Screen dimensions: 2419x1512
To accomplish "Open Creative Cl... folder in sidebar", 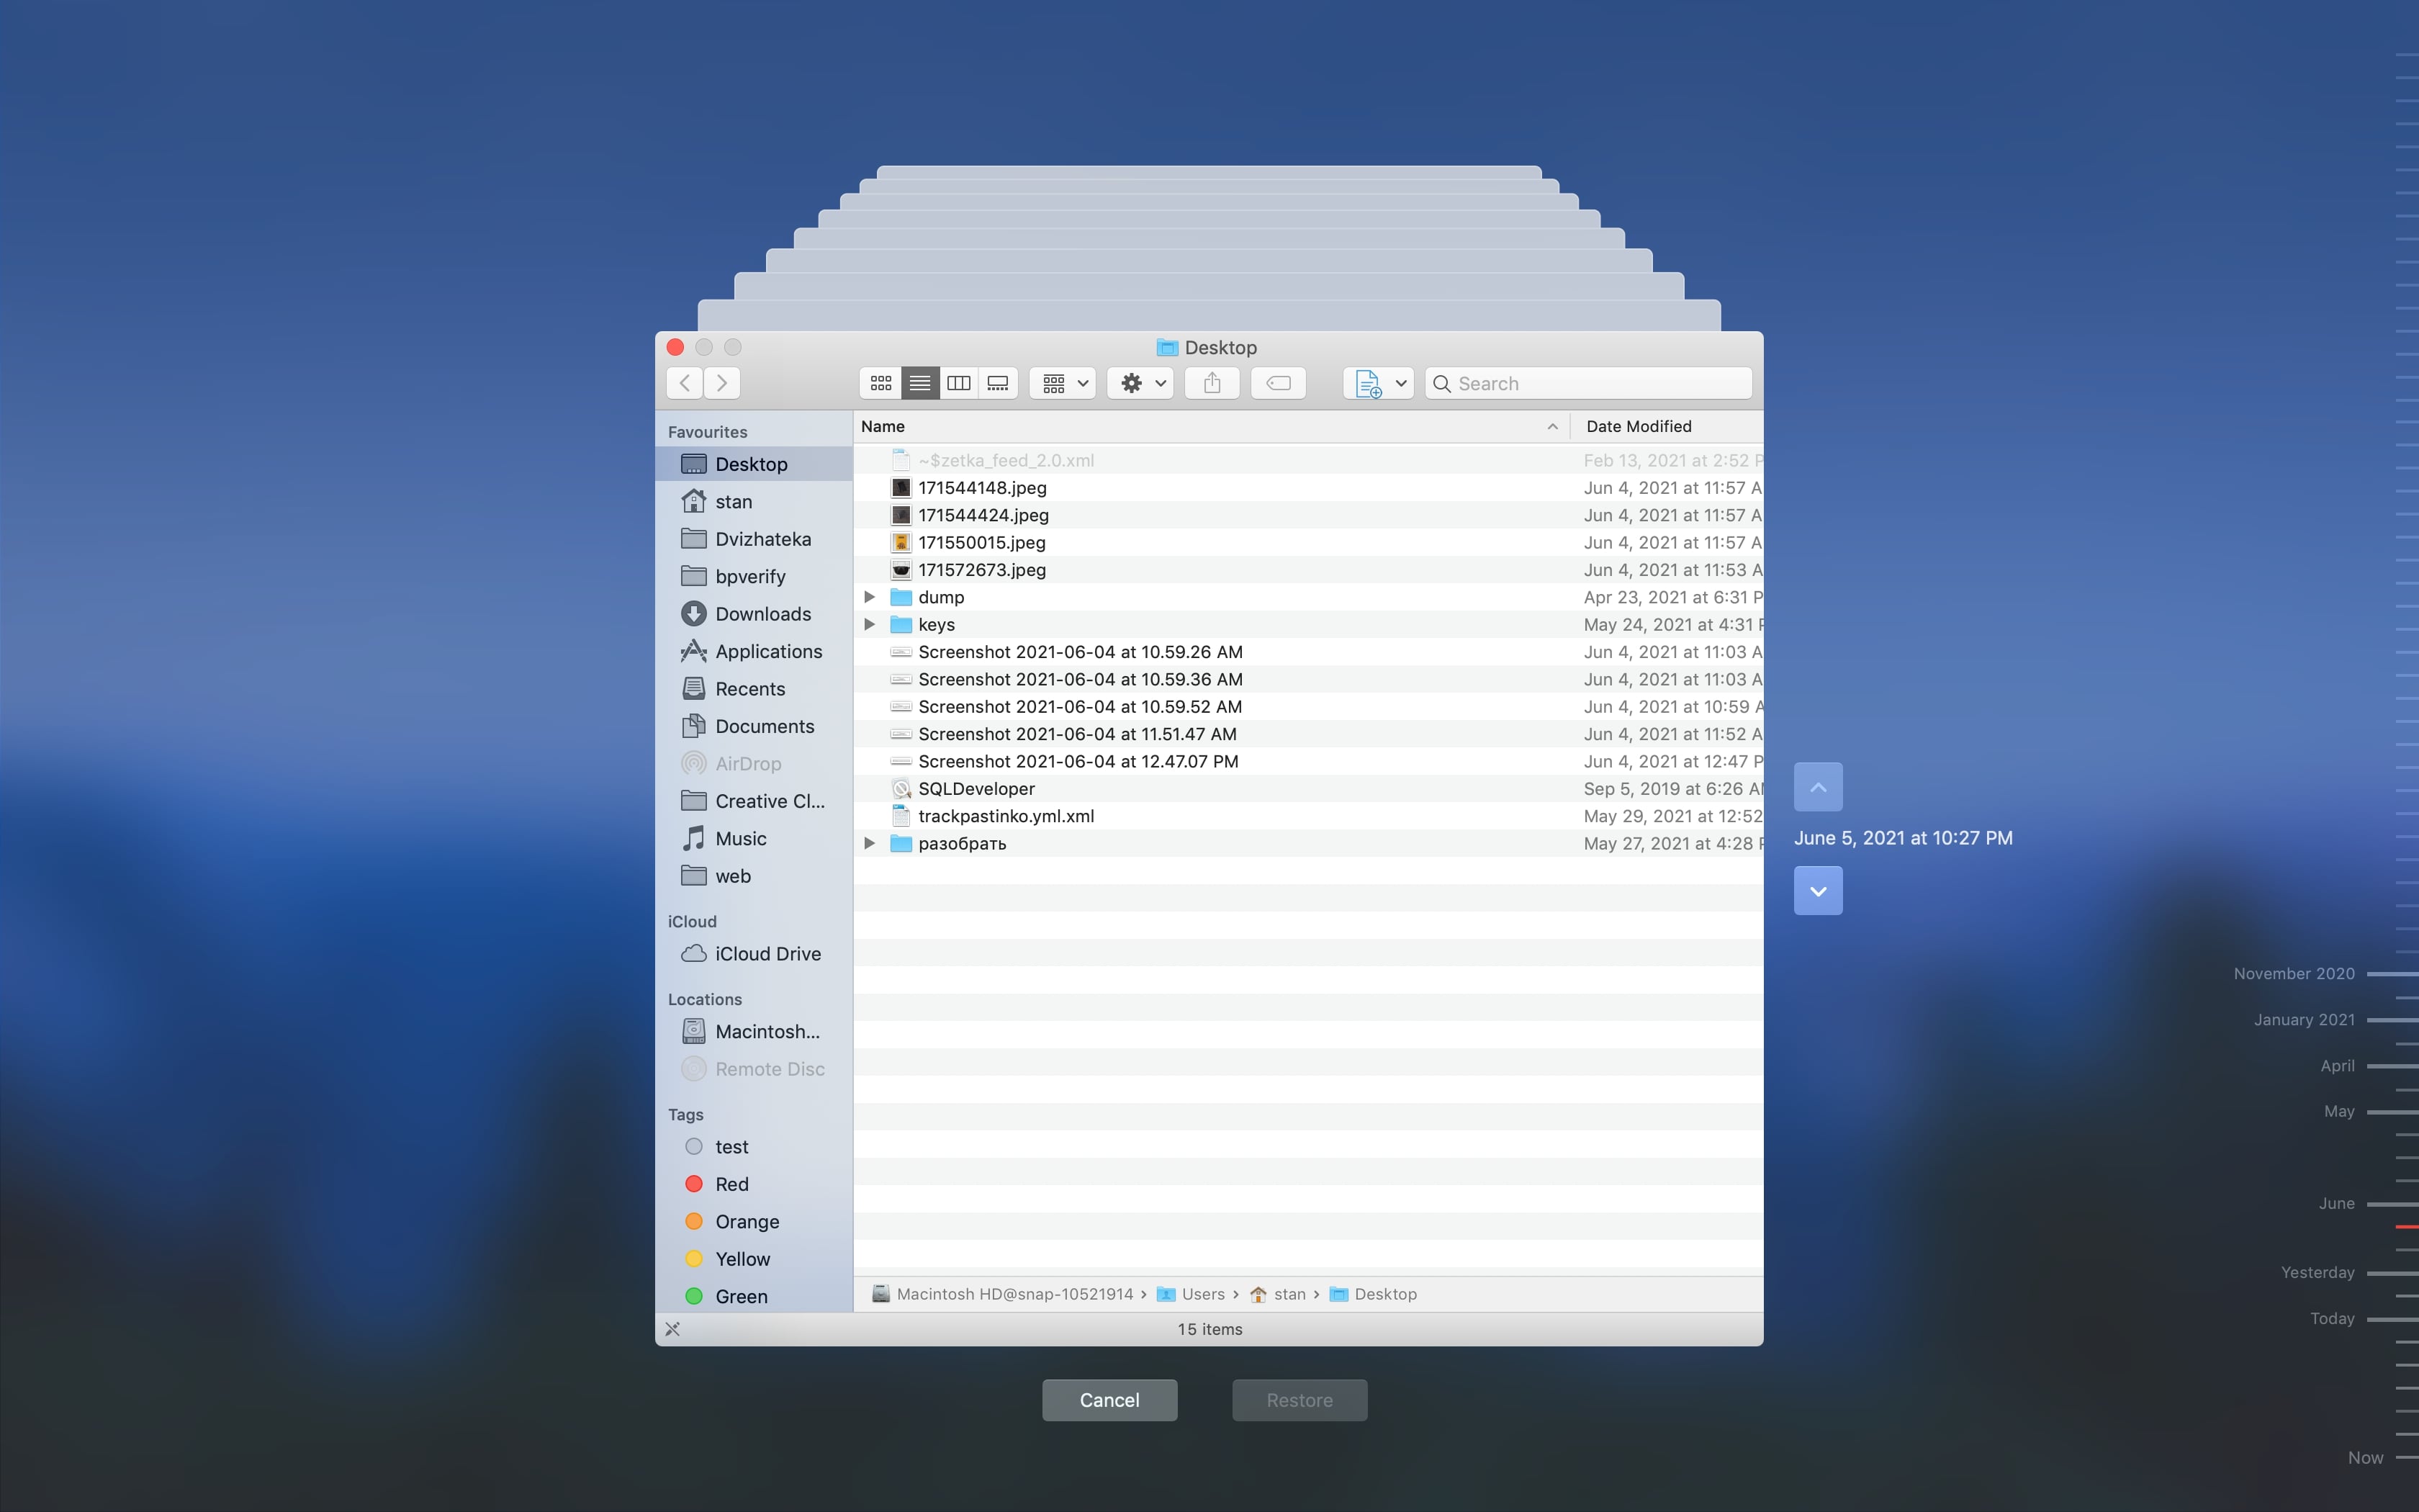I will pyautogui.click(x=754, y=801).
